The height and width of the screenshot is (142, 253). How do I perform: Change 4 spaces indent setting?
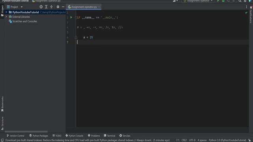coord(202,140)
